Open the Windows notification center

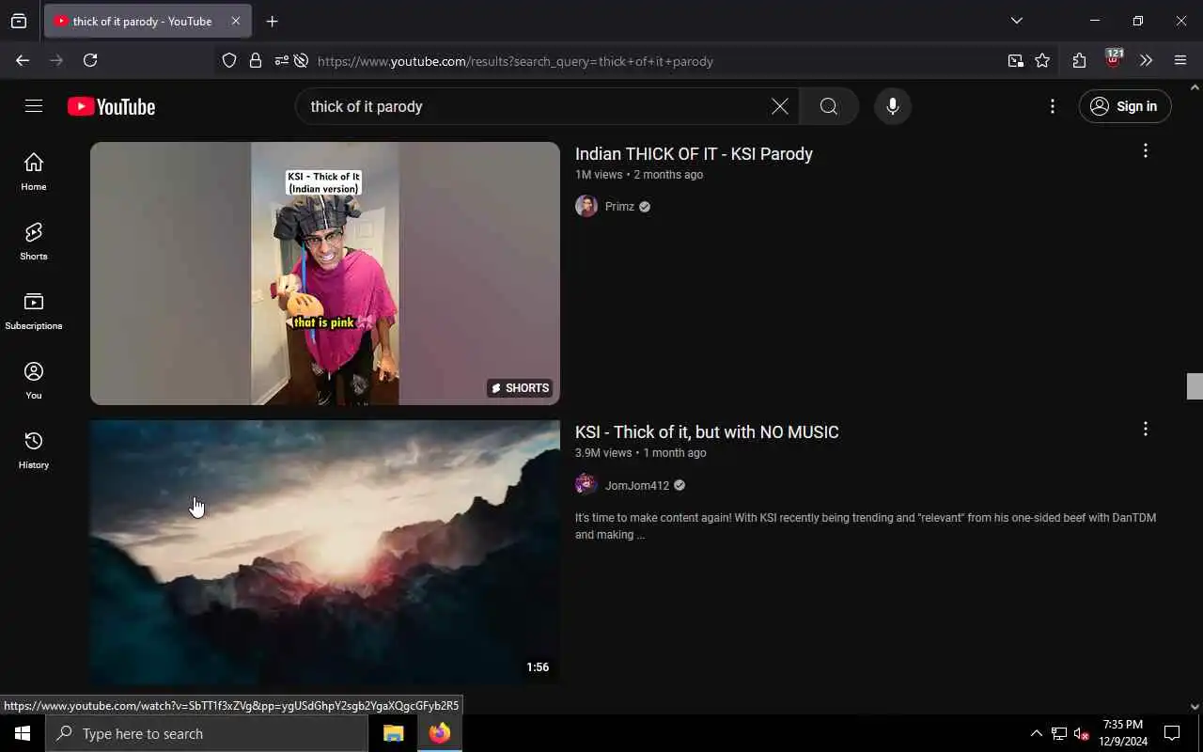pyautogui.click(x=1172, y=733)
